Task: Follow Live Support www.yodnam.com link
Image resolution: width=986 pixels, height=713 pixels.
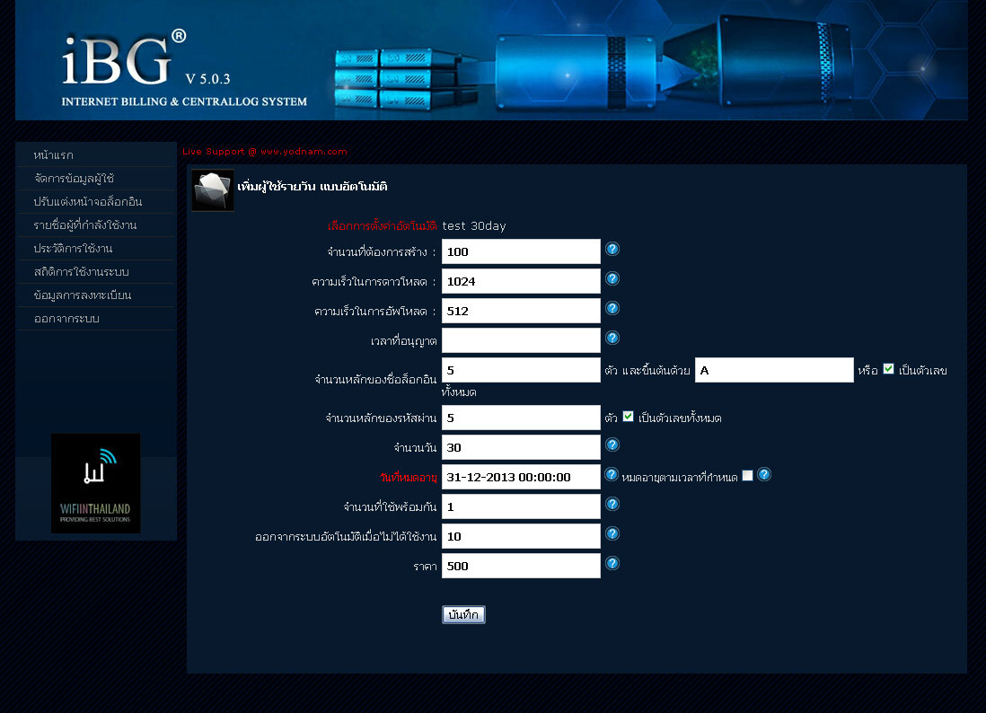Action: pyautogui.click(x=265, y=152)
